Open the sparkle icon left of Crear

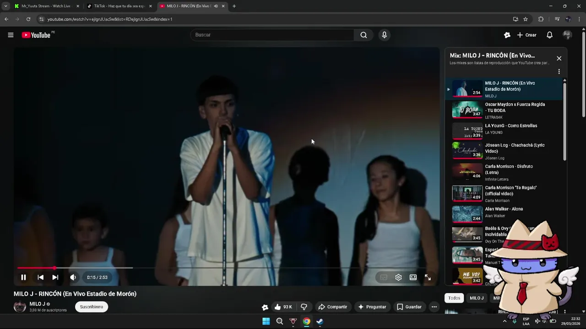click(507, 35)
